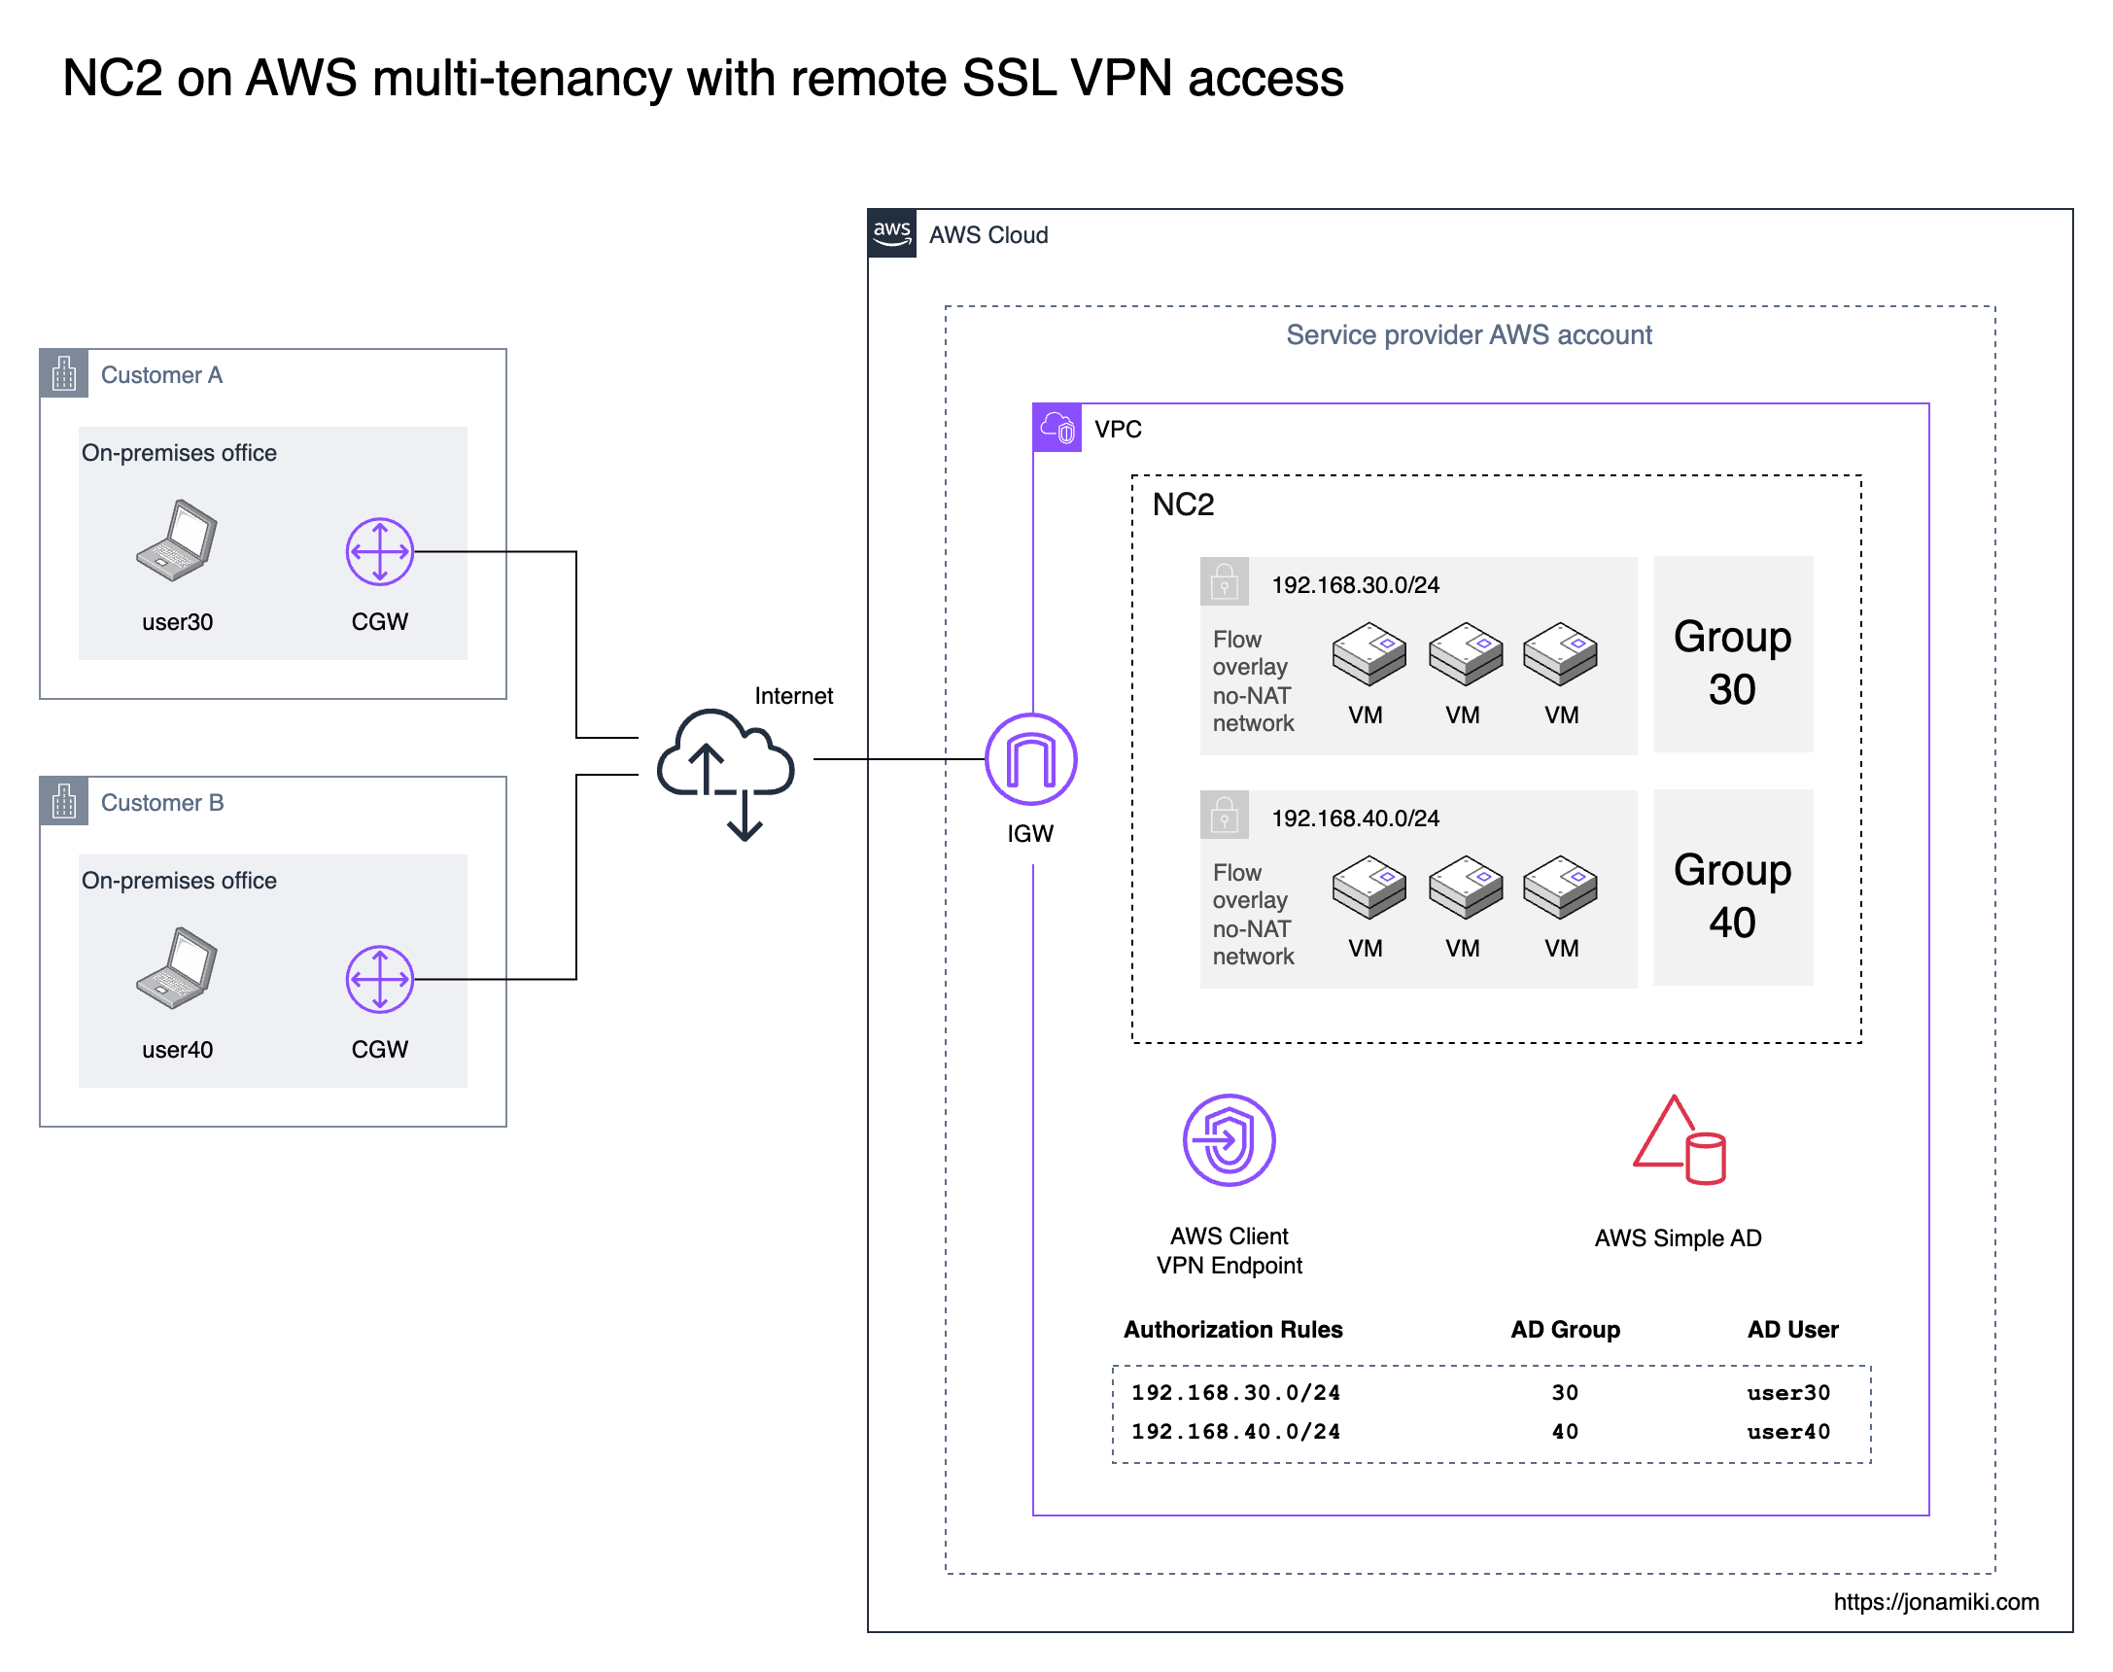
Task: Select the user30 laptop icon
Action: 176,541
